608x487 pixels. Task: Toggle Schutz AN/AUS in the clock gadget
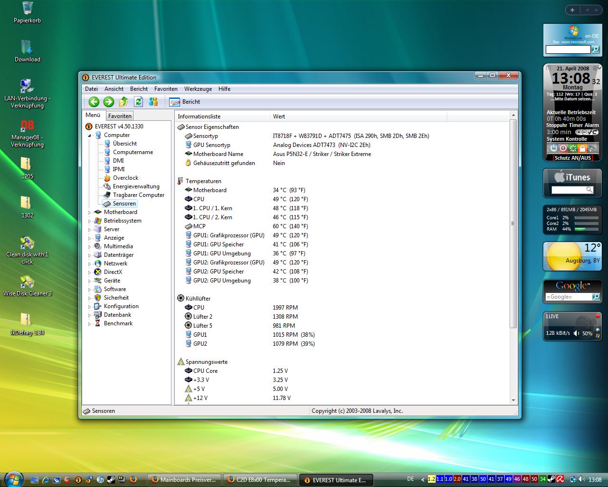tap(572, 158)
